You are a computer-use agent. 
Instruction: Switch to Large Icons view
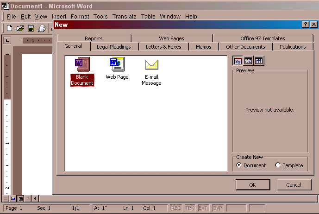(x=237, y=61)
